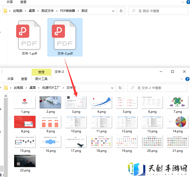Select the 7.png green diagram thumbnail
Viewport: 190px width, 177px height.
click(x=177, y=102)
